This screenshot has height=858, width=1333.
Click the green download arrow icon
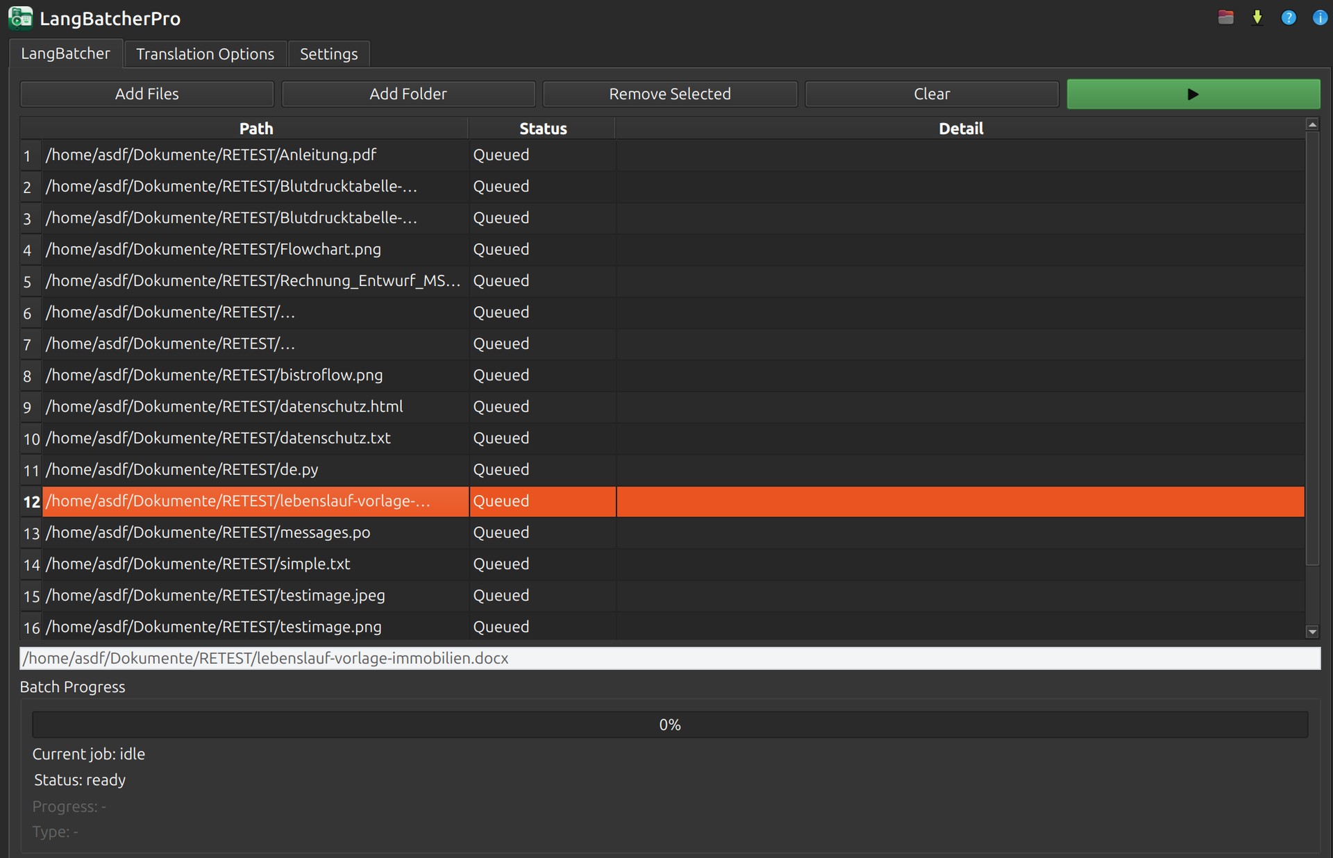[1257, 17]
